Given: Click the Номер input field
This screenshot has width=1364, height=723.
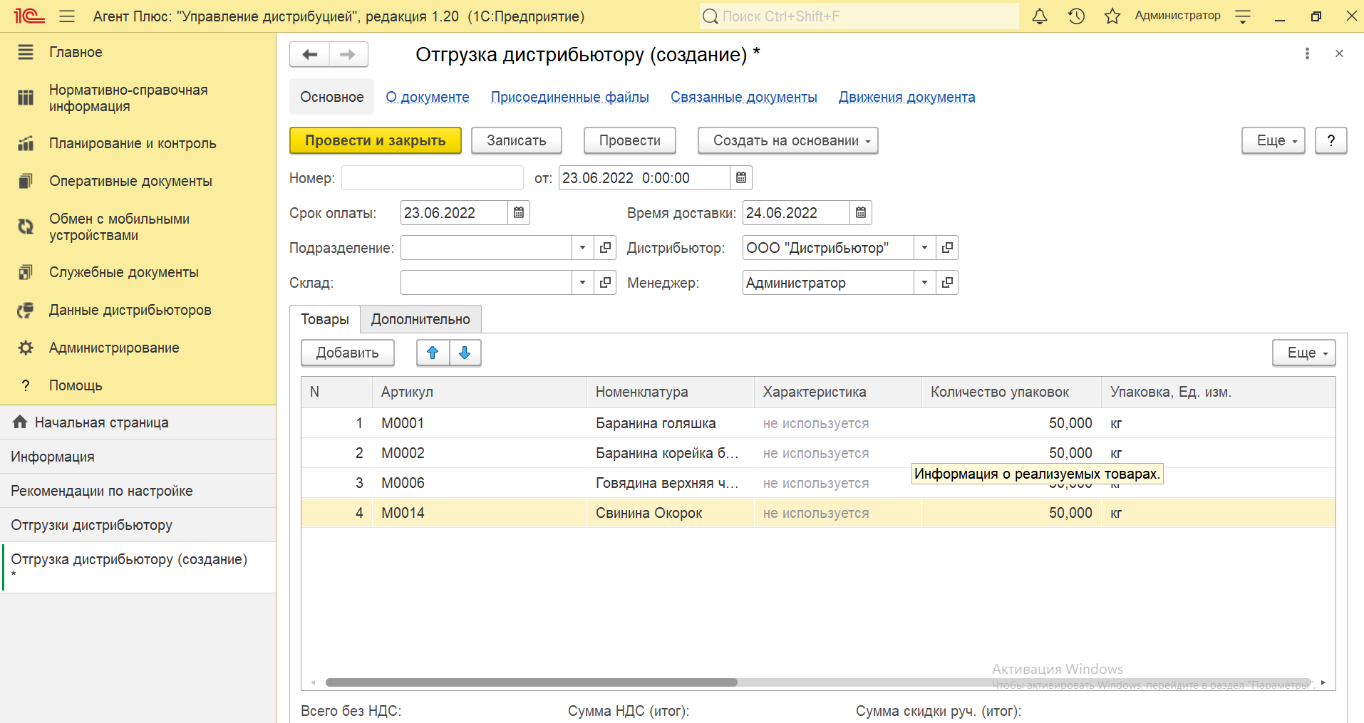Looking at the screenshot, I should tap(433, 178).
